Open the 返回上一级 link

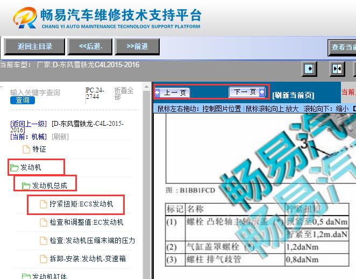pyautogui.click(x=29, y=124)
